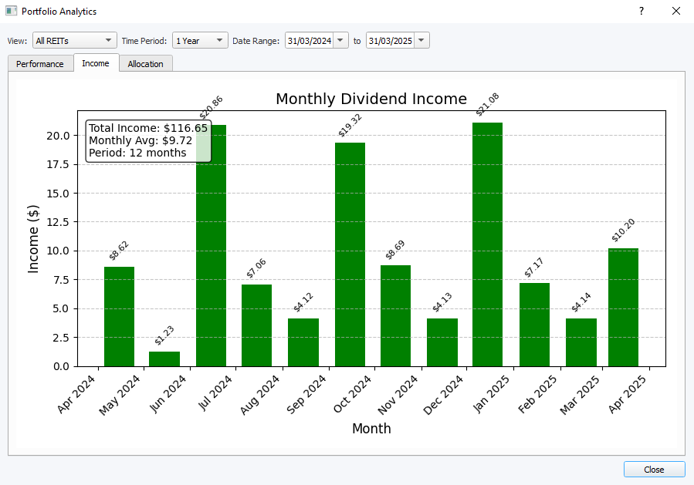Click the dropdown arrow on the View combo box
Screen dimensions: 694x485
(x=110, y=39)
